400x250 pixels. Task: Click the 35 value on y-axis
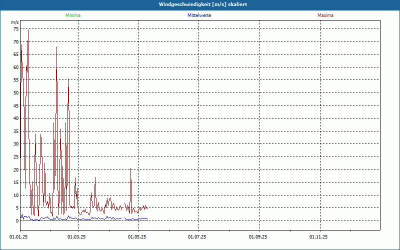(16, 131)
